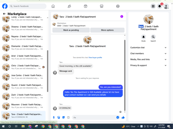Open Diamante's conversation in the list
The image size is (173, 129).
coord(24,48)
